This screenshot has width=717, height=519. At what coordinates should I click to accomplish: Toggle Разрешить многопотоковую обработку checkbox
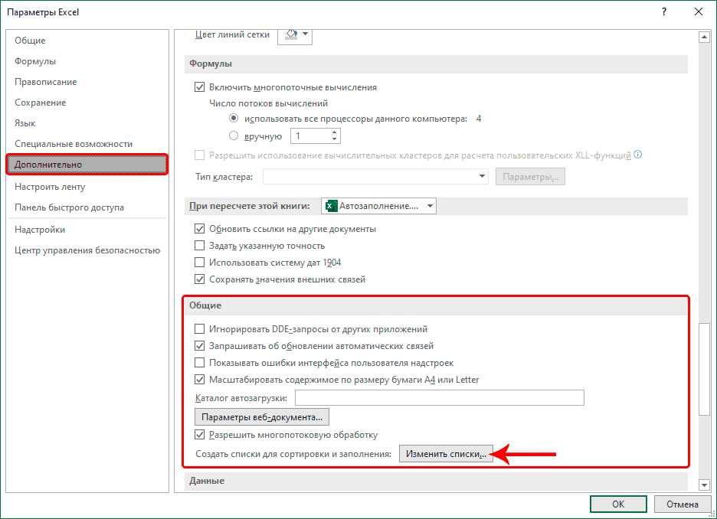tap(199, 435)
